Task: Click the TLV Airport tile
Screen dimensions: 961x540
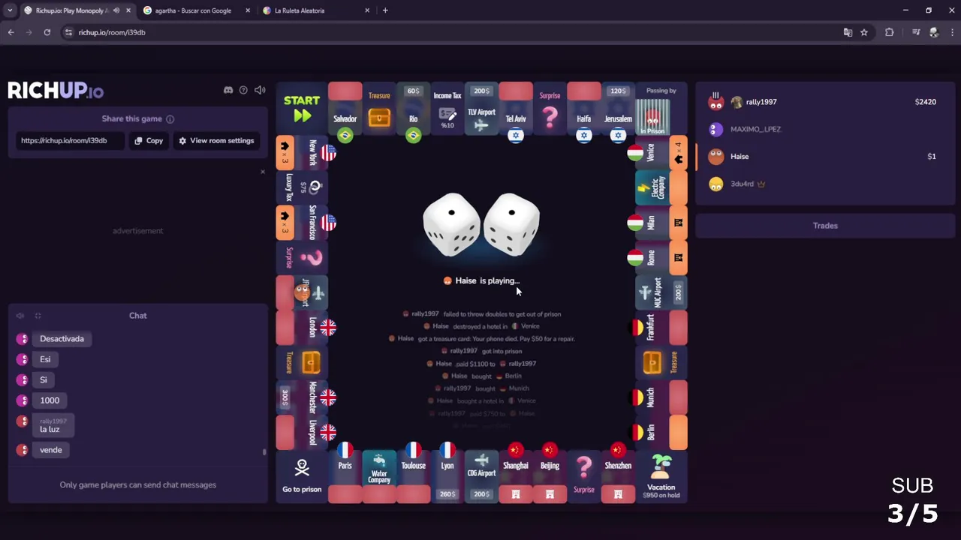Action: pyautogui.click(x=481, y=109)
